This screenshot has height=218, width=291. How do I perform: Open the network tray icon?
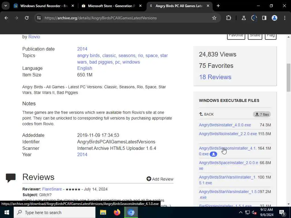coord(248,212)
